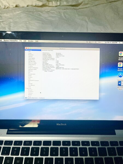Screen dimensions: 123x164
Task: Minimize the window with the yellow button
Action: 28,48
